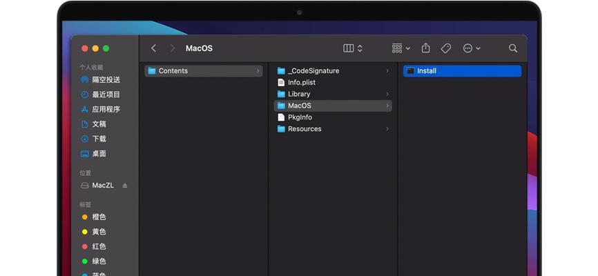The image size is (598, 276).
Task: Click the 应用程序 apps icon
Action: click(85, 110)
